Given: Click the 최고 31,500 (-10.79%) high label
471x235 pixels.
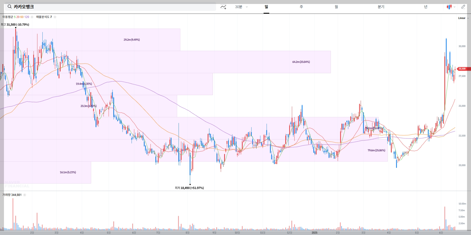Looking at the screenshot, I should 15,25.
